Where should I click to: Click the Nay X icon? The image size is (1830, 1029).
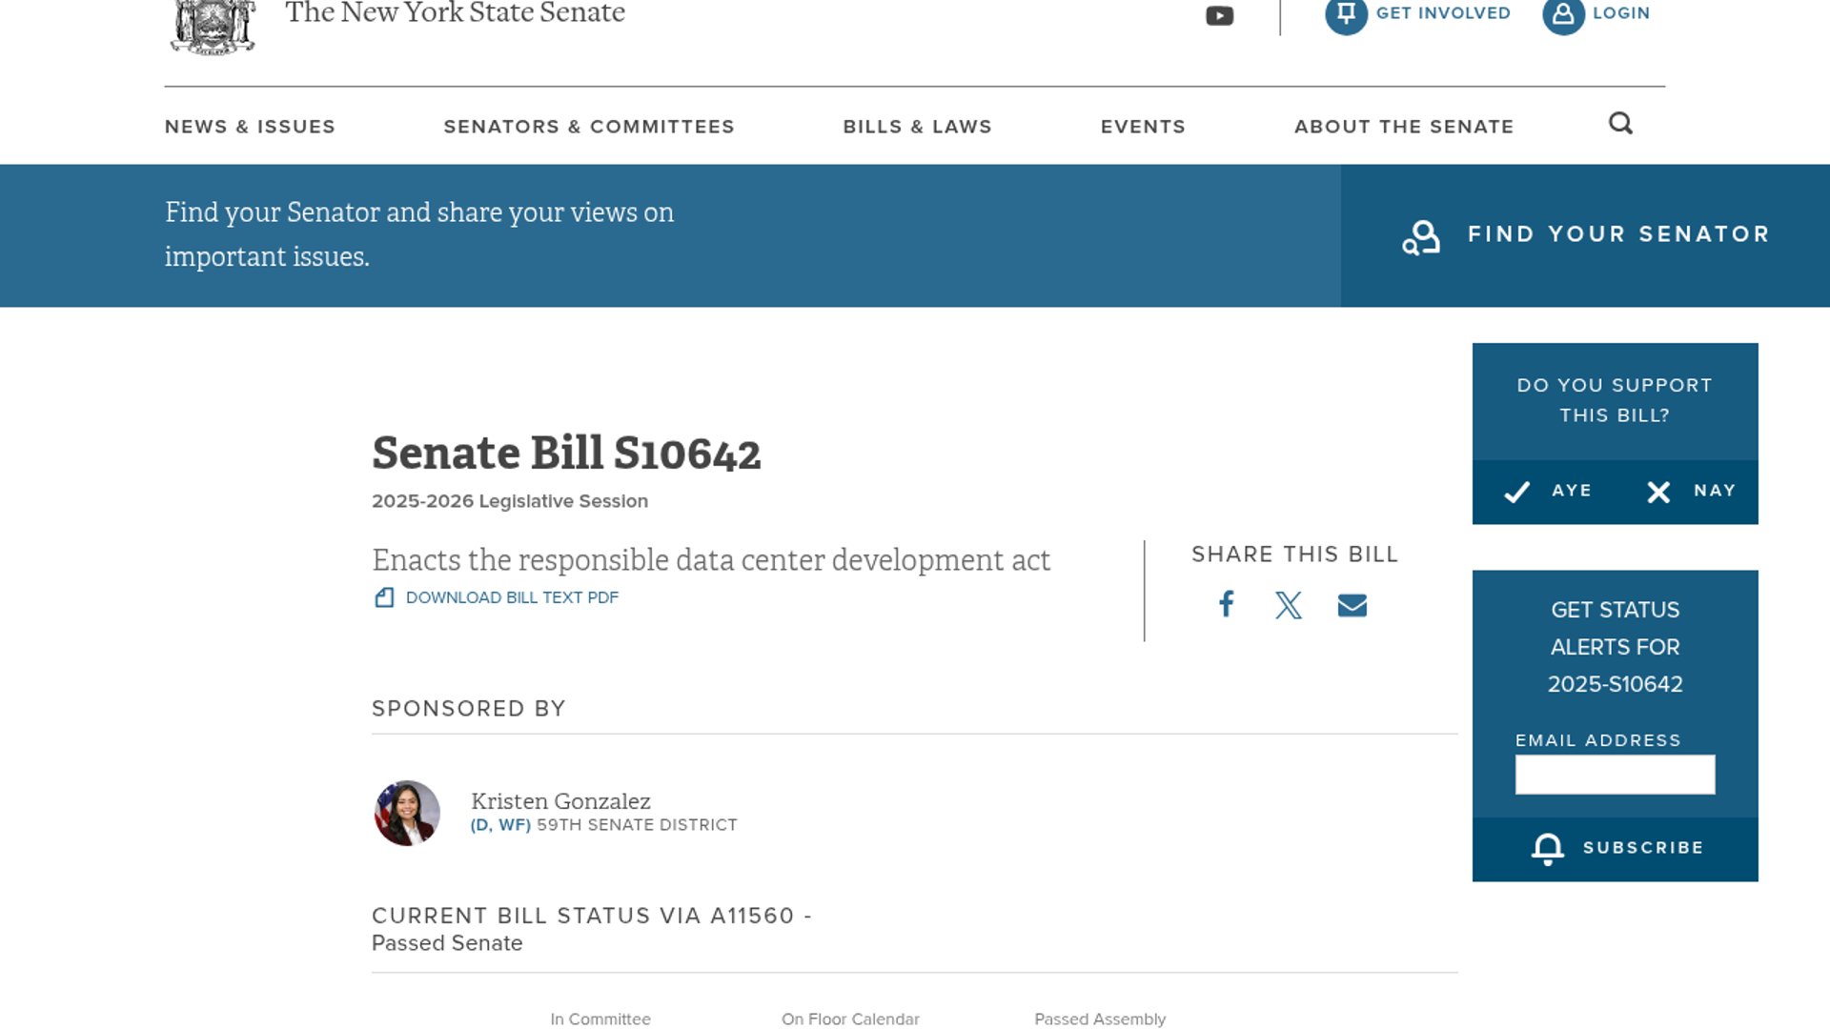[x=1658, y=492]
